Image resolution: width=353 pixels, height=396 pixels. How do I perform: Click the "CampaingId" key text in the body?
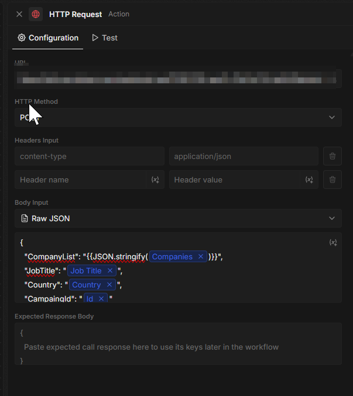coord(49,299)
